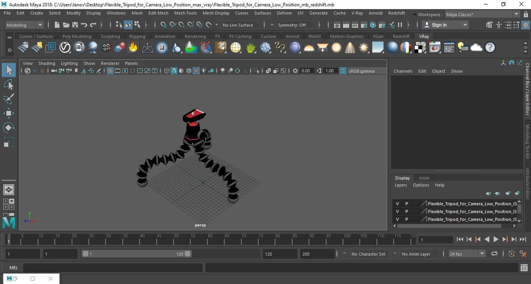Click the lock workspace icon
This screenshot has width=531, height=284.
tap(526, 14)
